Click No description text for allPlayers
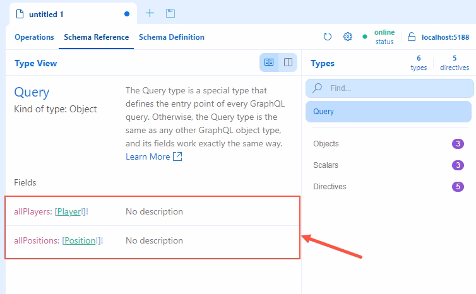476x294 pixels. coord(154,211)
